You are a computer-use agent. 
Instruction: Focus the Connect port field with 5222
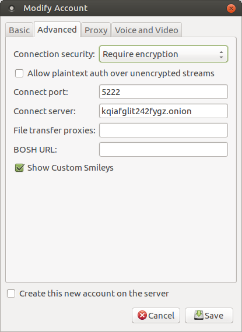(x=163, y=92)
